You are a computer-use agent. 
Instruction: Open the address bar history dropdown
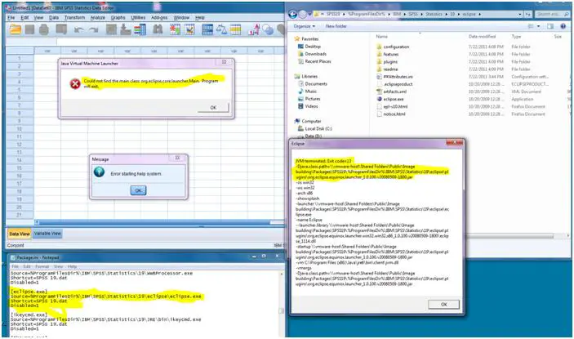pos(520,14)
